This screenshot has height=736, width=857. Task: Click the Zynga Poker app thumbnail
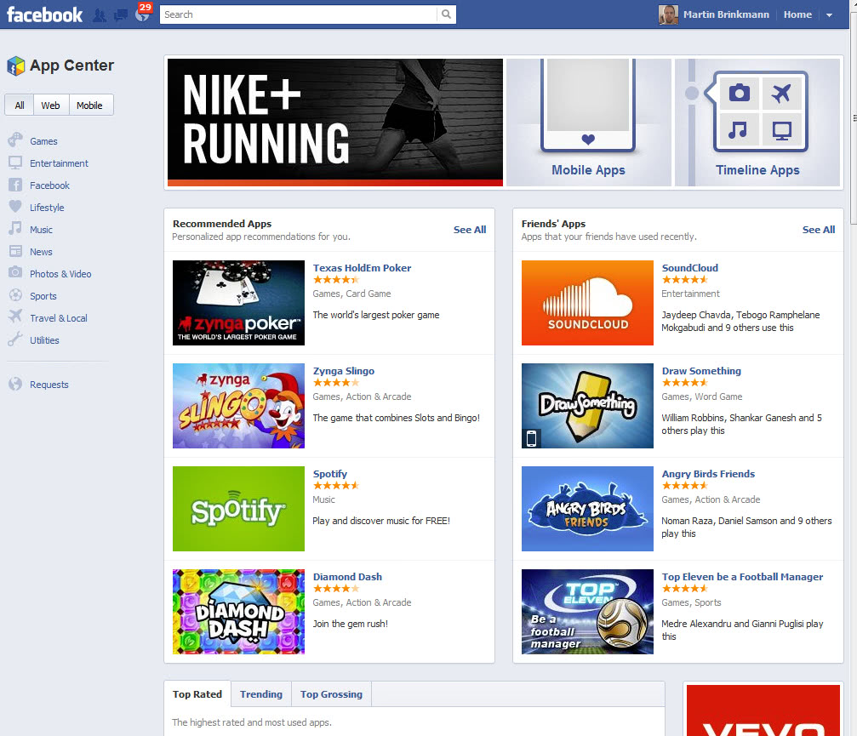(x=238, y=303)
